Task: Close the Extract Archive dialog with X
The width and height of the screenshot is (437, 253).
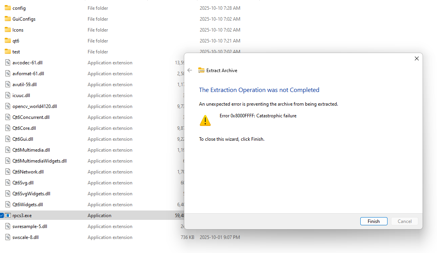Action: point(416,58)
